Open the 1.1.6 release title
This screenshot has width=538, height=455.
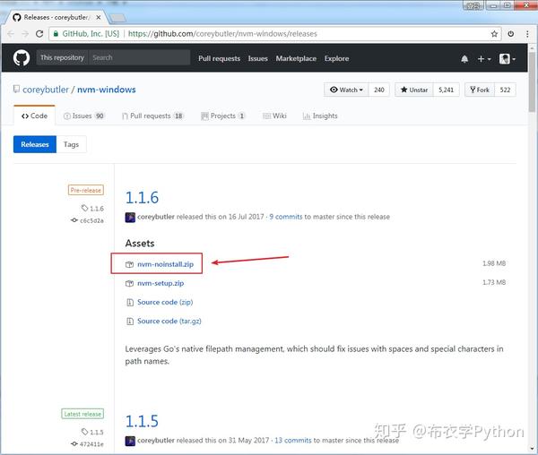(x=142, y=198)
